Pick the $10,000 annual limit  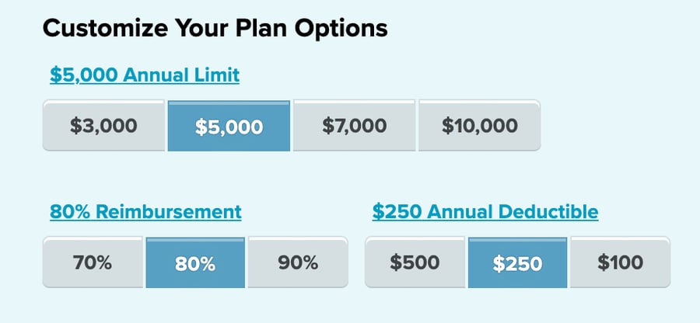479,126
